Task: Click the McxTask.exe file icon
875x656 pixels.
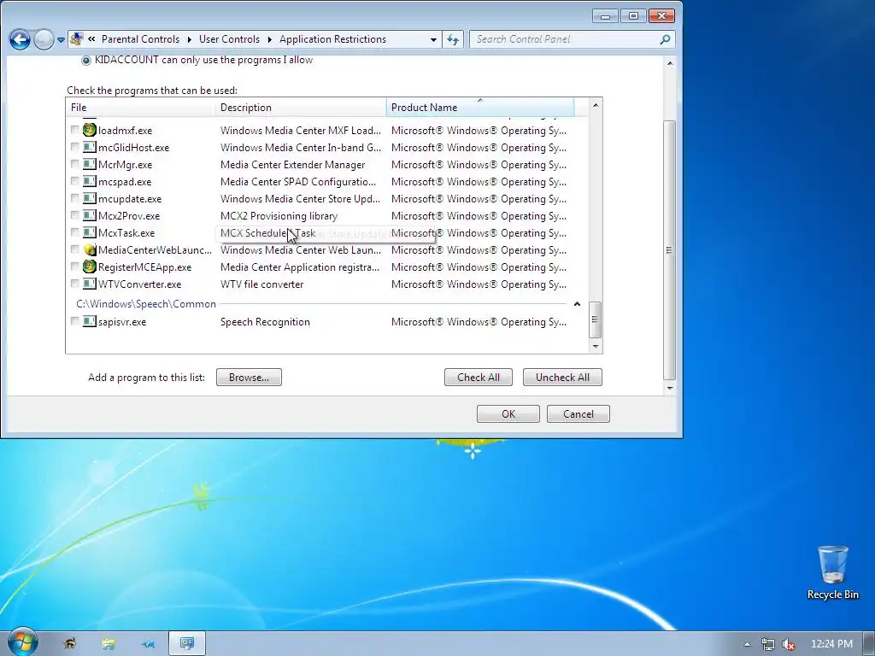Action: click(89, 232)
